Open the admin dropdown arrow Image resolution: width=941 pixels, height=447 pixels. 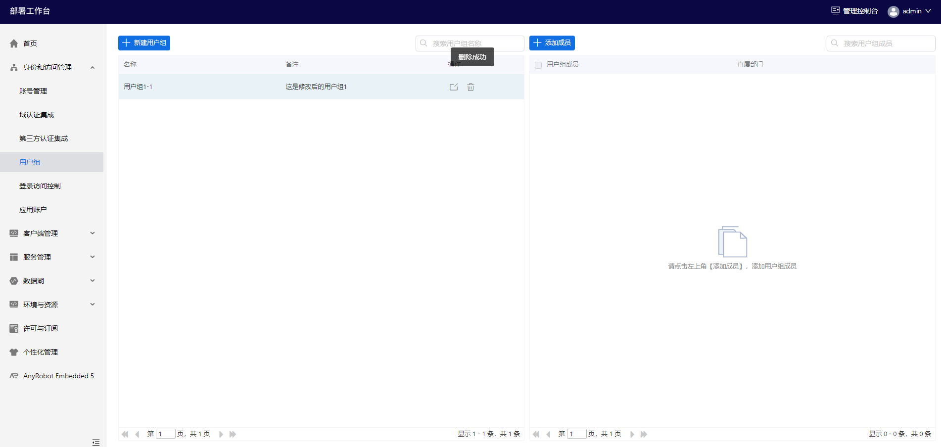tap(928, 11)
